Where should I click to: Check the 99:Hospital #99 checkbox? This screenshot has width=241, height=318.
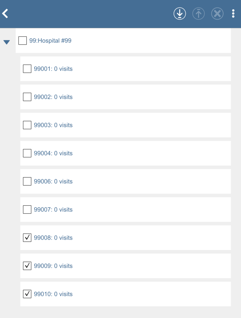click(x=23, y=41)
